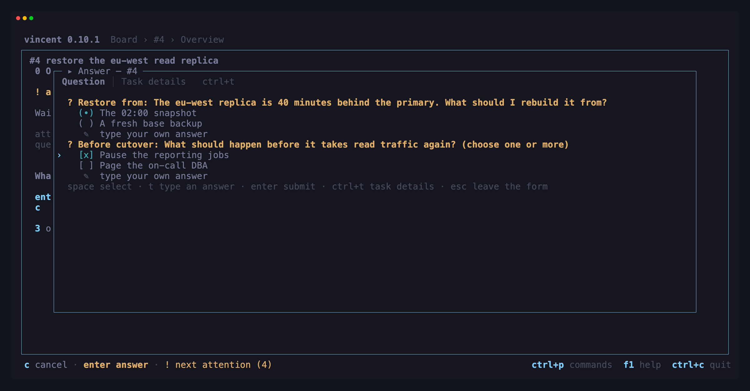
Task: Click the cursor arrow beside Pause reporting jobs
Action: (59, 155)
